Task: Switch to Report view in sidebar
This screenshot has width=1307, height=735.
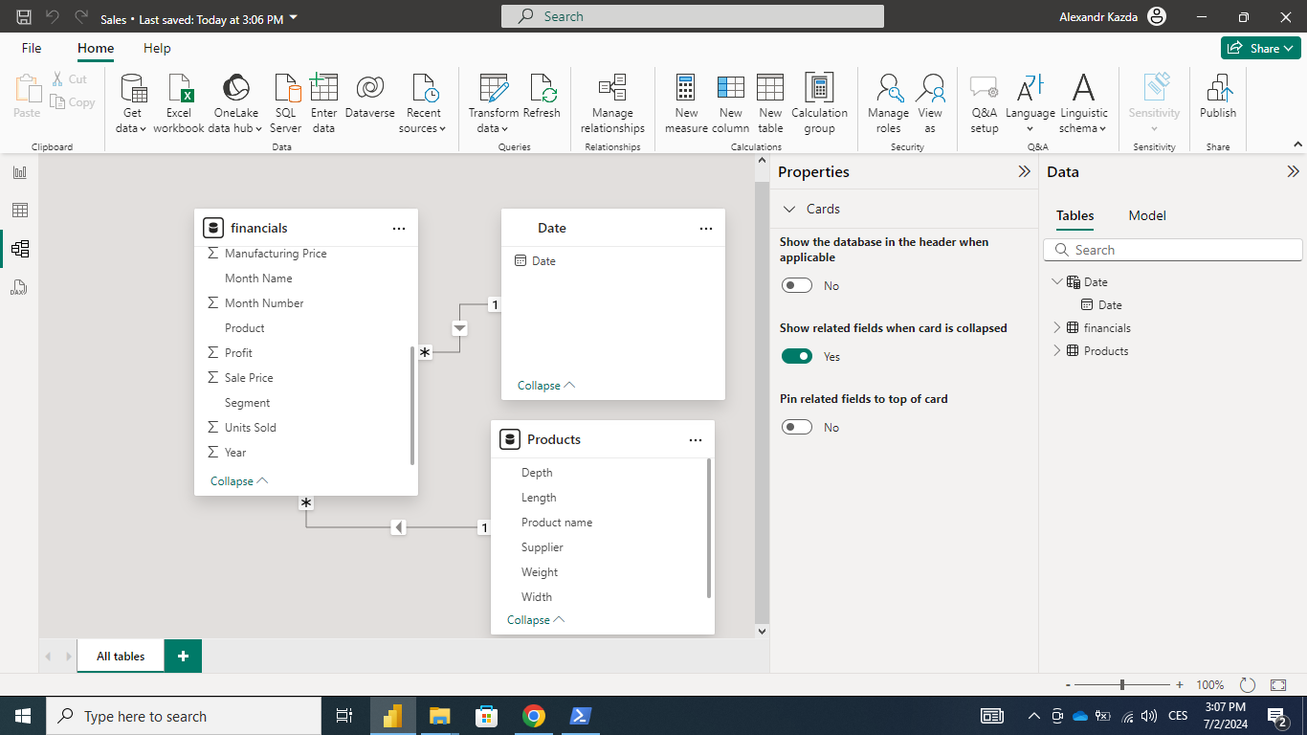Action: click(x=19, y=172)
